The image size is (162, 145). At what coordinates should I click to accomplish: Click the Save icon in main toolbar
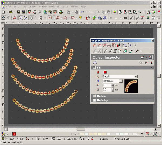coord(19,12)
